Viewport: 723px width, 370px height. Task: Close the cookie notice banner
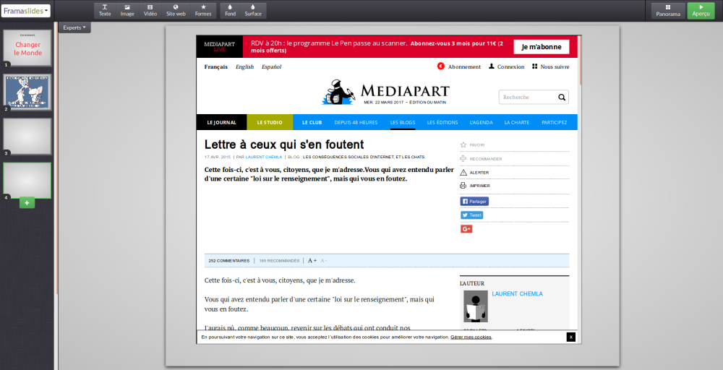point(571,337)
